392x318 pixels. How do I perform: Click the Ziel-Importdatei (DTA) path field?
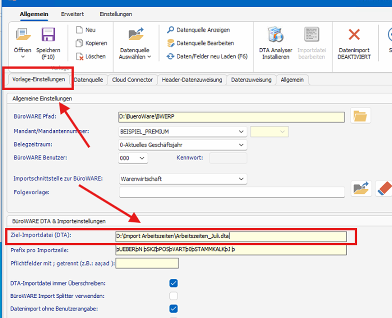click(x=231, y=237)
